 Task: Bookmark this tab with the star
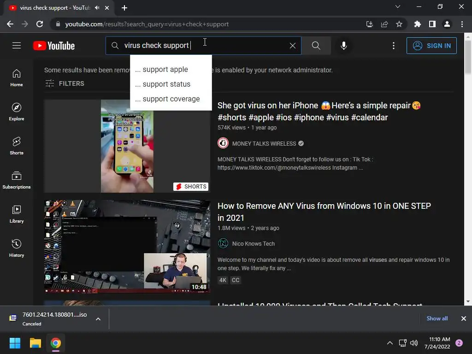tap(399, 24)
